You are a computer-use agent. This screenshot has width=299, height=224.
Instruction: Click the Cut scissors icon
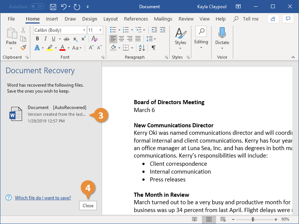click(23, 30)
